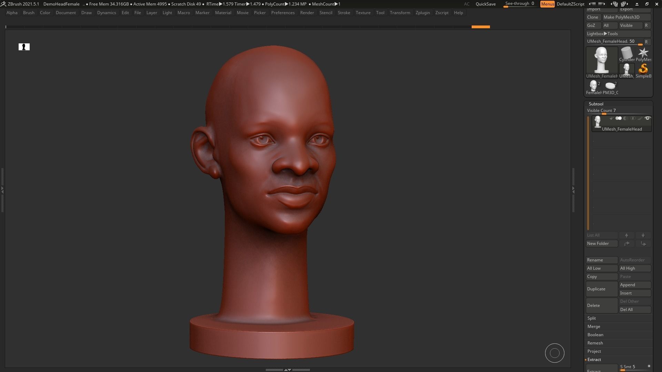
Task: Choose the FemaleHead tool with count 2
Action: point(593,87)
